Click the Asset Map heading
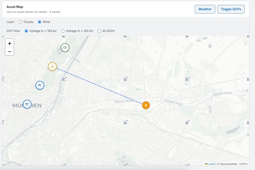This screenshot has height=170, width=255. tap(15, 7)
